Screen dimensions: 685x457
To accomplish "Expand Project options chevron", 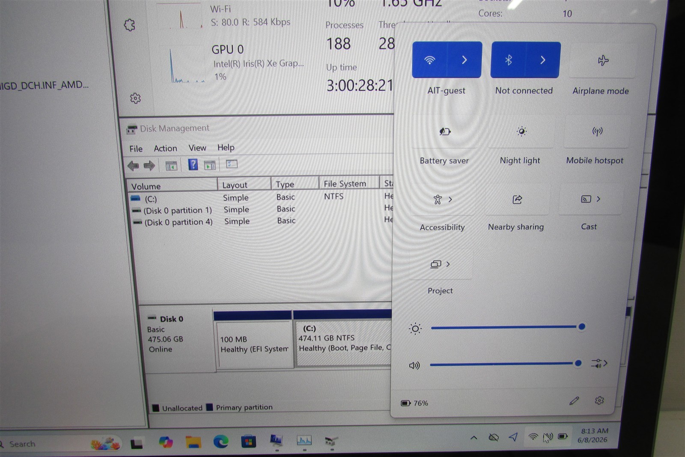I will pos(448,264).
